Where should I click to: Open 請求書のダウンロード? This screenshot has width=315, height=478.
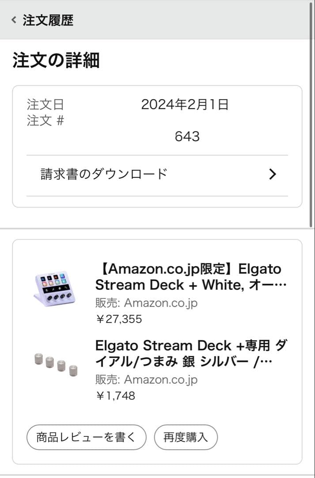102,174
